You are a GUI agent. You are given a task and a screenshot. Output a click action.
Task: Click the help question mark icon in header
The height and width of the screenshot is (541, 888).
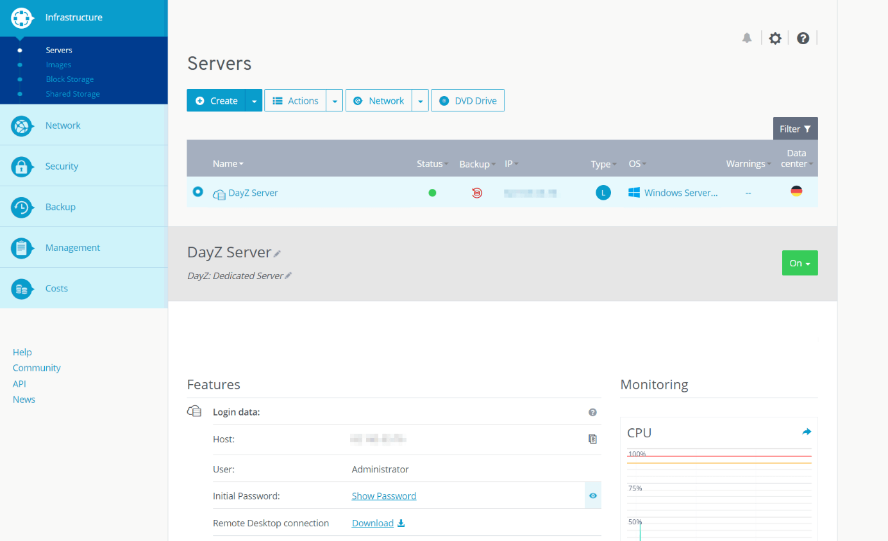[x=803, y=38]
